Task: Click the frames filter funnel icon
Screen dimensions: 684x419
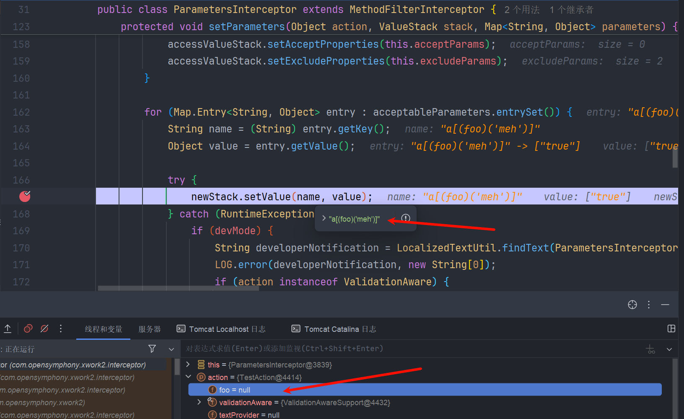Action: [x=152, y=349]
